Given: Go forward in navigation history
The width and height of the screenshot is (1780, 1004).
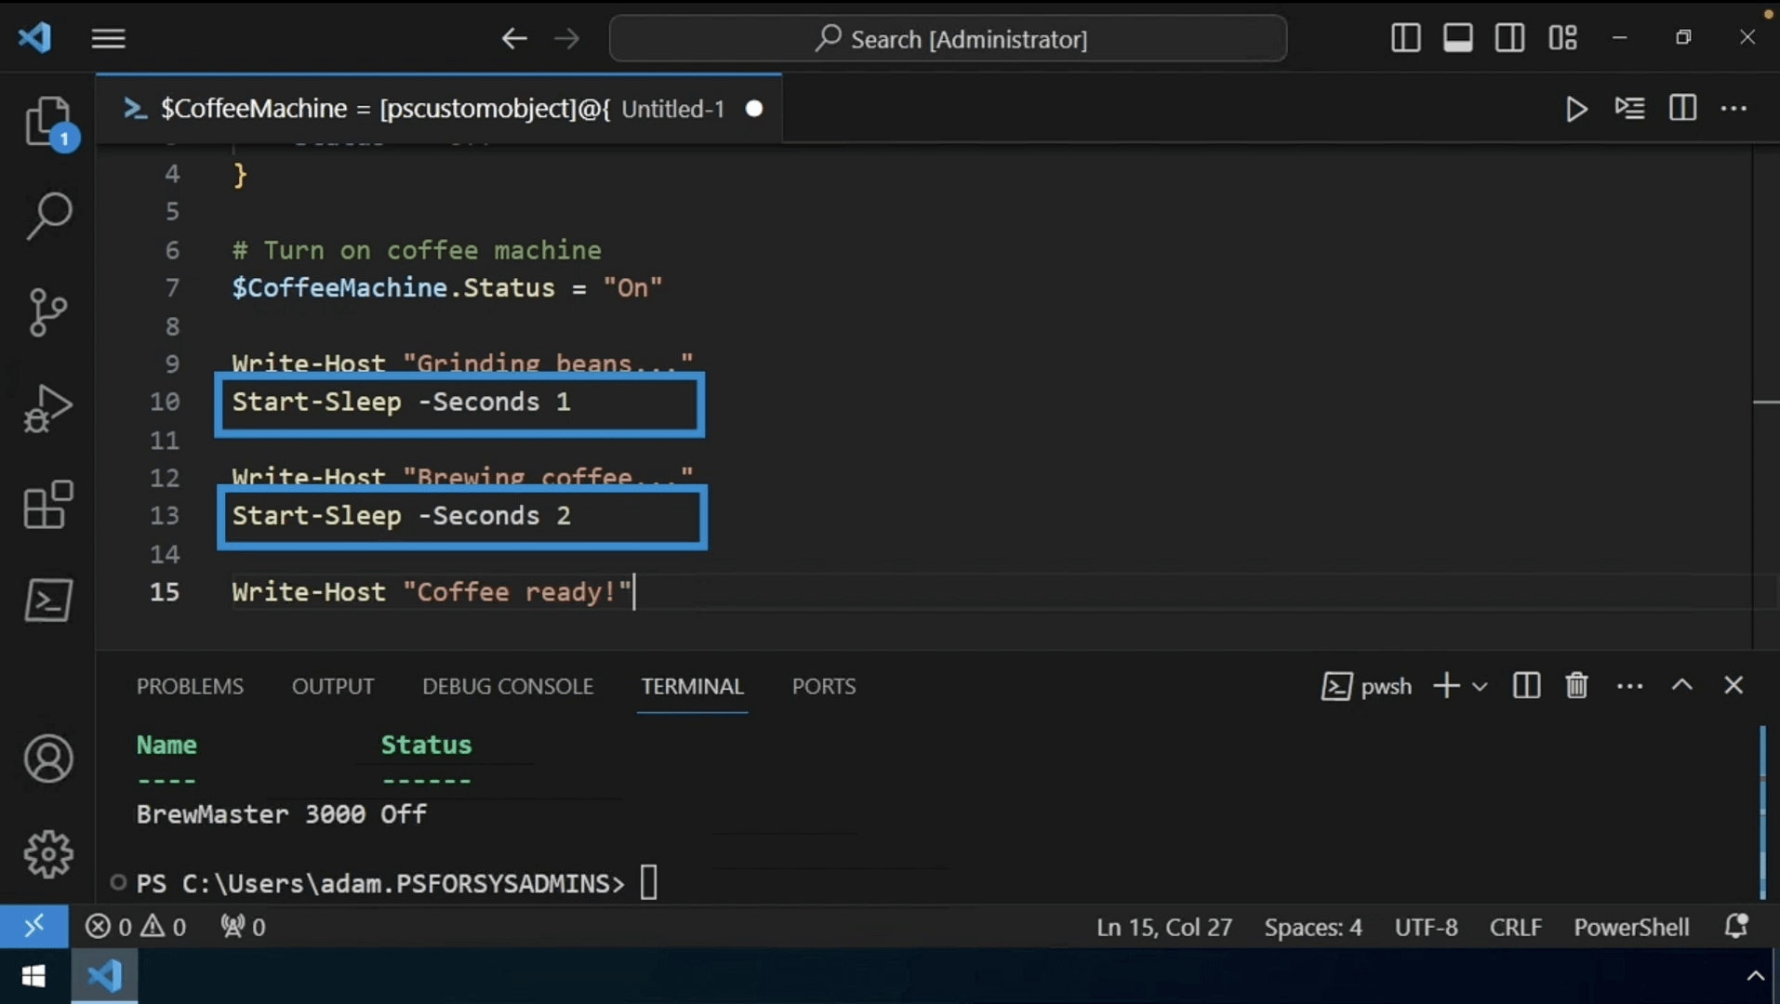Looking at the screenshot, I should [x=566, y=38].
